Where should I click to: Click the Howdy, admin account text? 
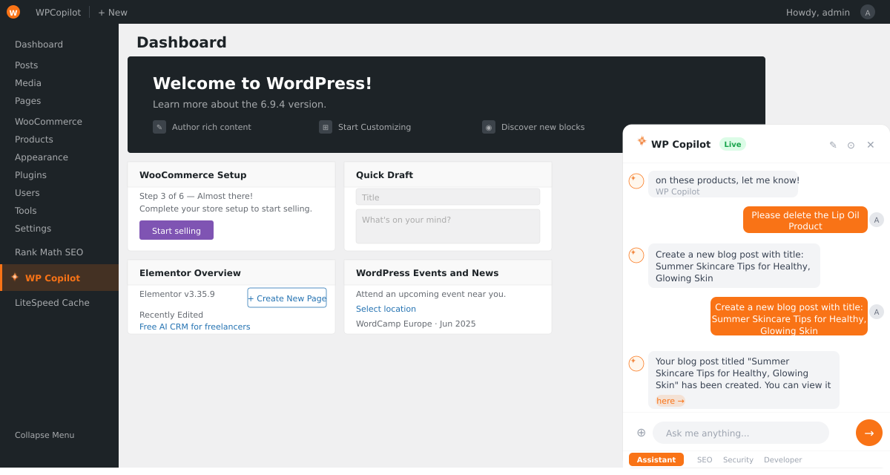tap(818, 13)
